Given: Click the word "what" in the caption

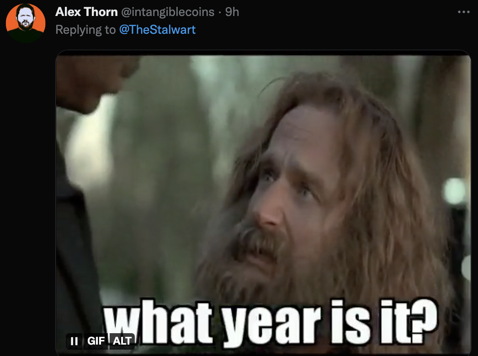Looking at the screenshot, I should click(158, 323).
